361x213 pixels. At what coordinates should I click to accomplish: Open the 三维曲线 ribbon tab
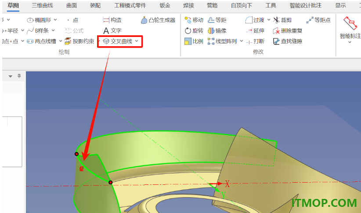(x=42, y=6)
